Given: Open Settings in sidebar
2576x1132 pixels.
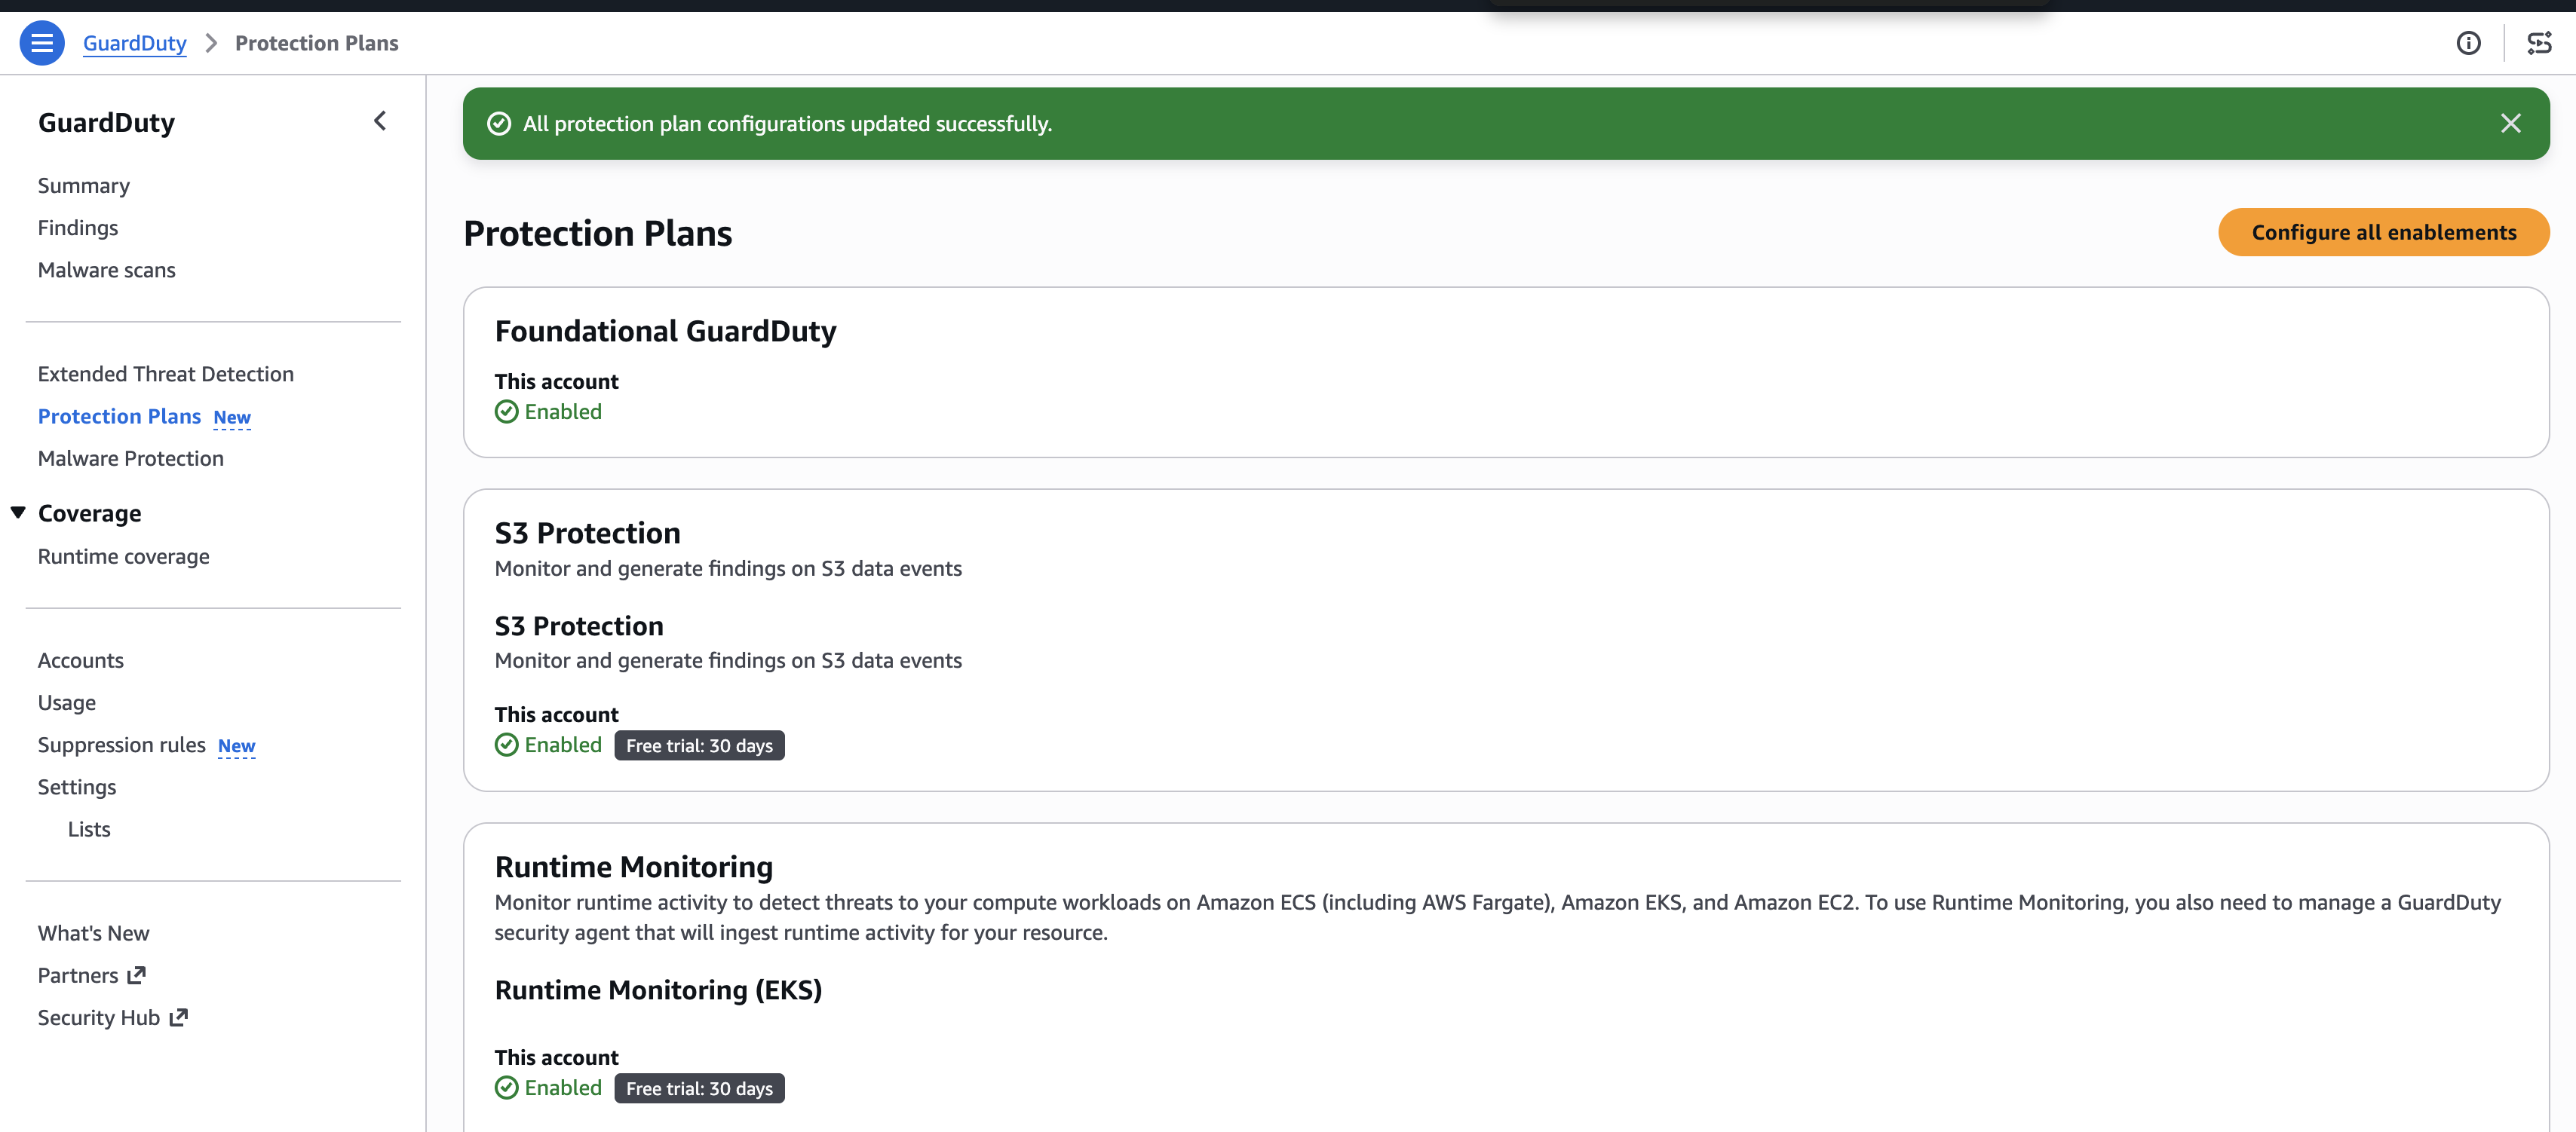Looking at the screenshot, I should (77, 786).
